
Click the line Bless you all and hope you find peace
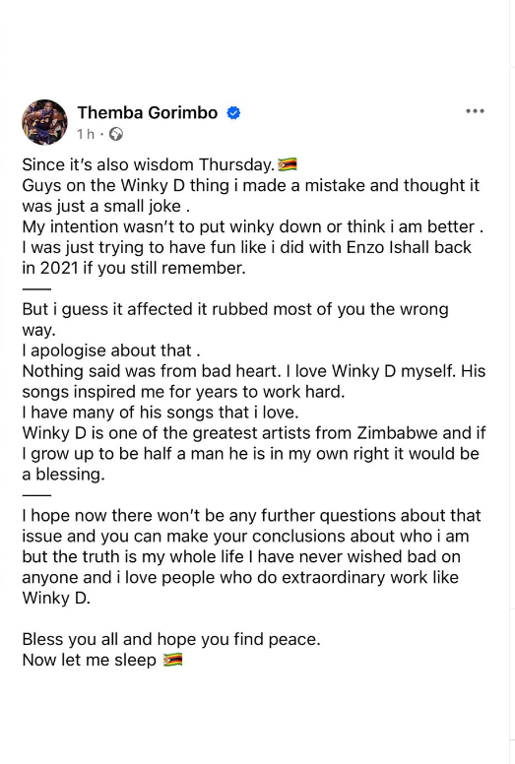click(171, 639)
